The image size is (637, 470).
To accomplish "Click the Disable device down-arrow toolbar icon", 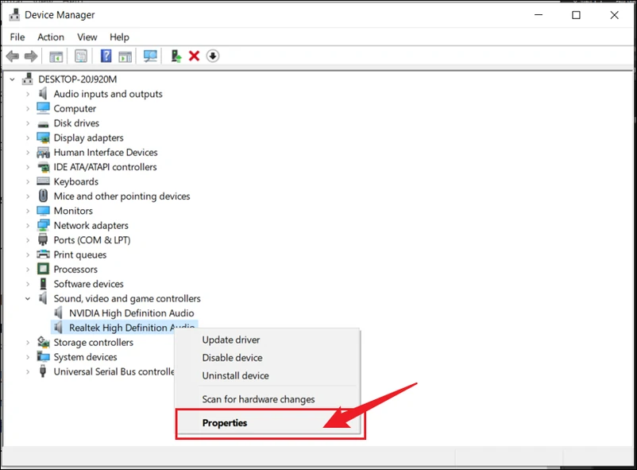I will click(212, 56).
